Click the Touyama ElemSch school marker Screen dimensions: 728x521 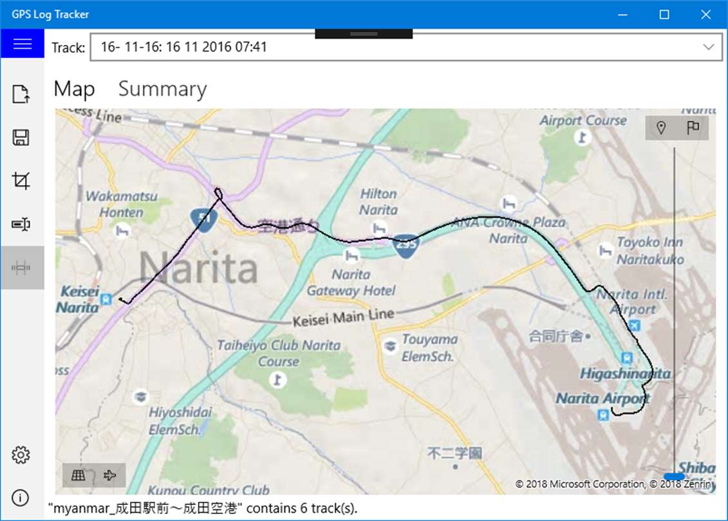(391, 345)
